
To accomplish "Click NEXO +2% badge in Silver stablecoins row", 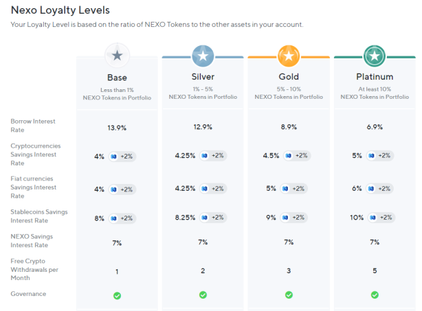I will tap(213, 218).
